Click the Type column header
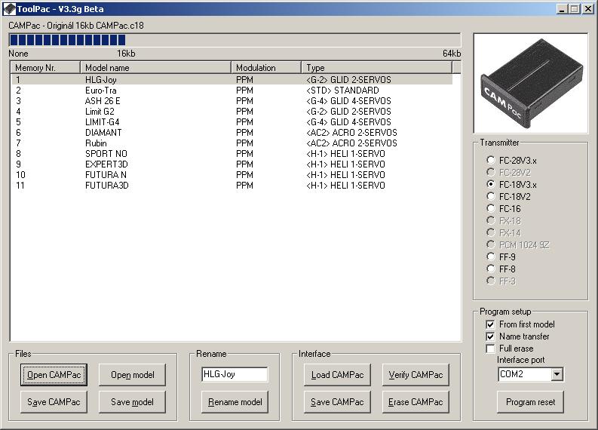 pos(377,68)
